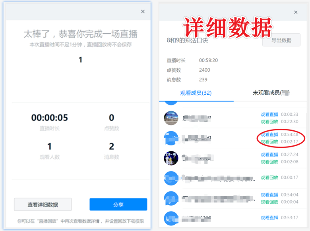
Task: Select the 点赞数 label under count 0
Action: (112, 128)
